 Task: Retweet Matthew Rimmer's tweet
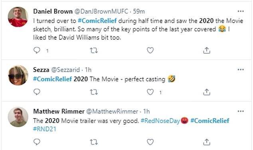[94, 142]
